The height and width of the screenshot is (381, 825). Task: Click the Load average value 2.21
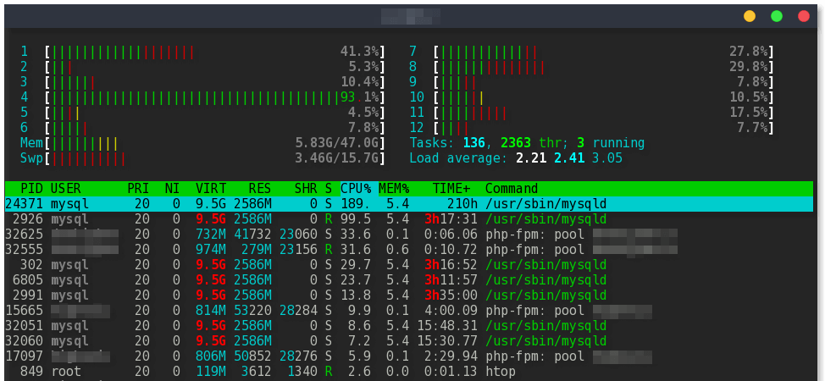click(531, 158)
